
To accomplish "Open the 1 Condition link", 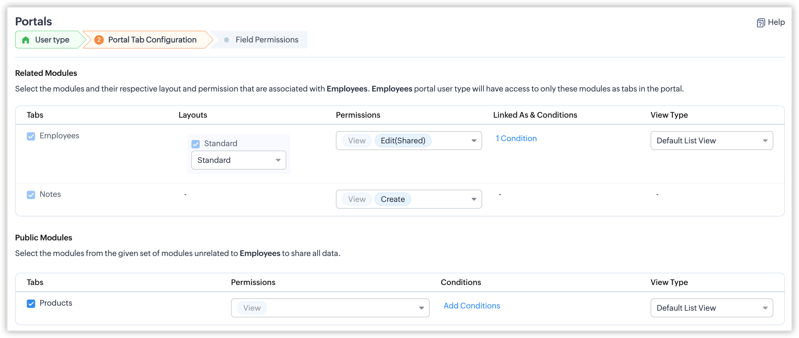I will click(516, 139).
